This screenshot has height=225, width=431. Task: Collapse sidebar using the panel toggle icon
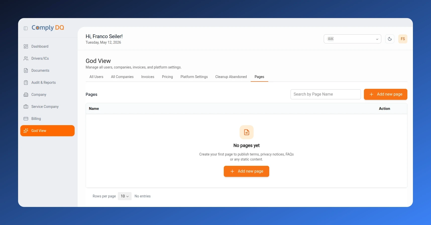(26, 28)
